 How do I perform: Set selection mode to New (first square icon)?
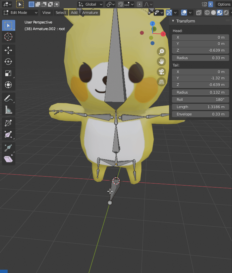(31, 4)
